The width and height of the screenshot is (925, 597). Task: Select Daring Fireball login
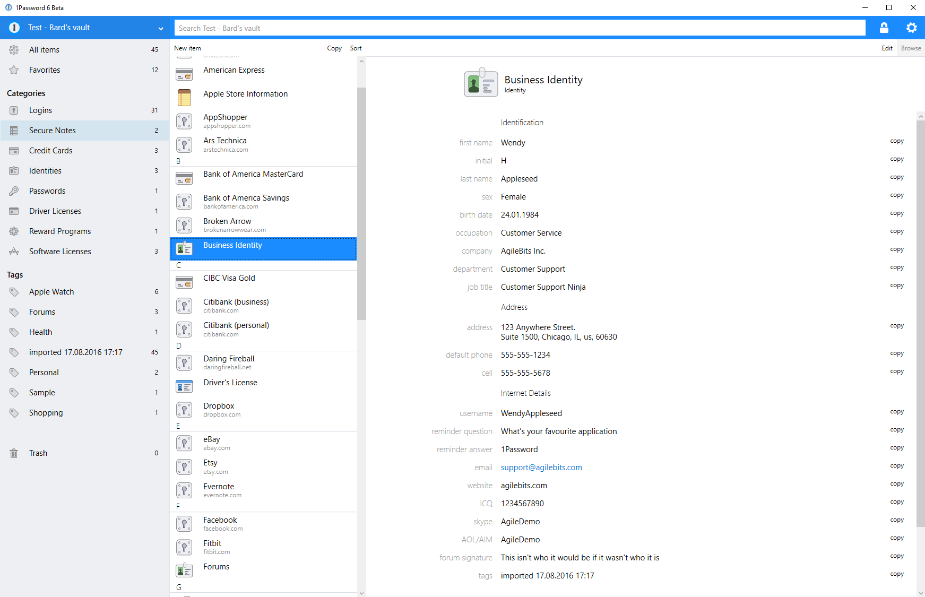(x=263, y=362)
